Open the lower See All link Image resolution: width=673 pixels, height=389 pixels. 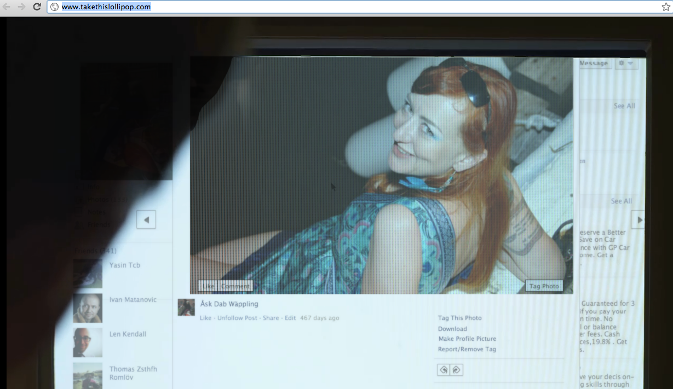point(622,201)
